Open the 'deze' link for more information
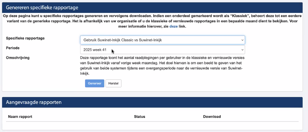The width and height of the screenshot is (308, 132). tap(173, 26)
